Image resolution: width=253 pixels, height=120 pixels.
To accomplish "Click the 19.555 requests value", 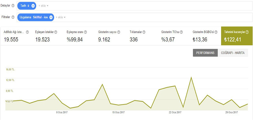I will click(x=11, y=40).
